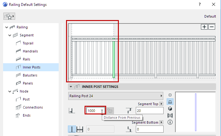Zoom out the railing preview
The image size is (221, 136).
(212, 27)
